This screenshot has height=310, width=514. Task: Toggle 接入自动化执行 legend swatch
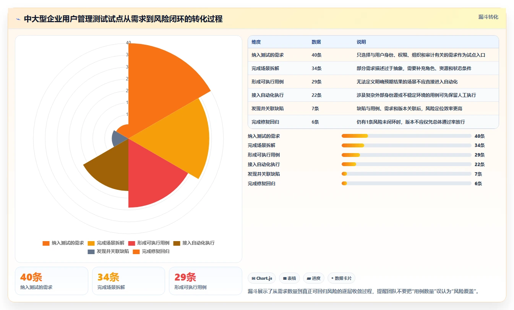177,243
